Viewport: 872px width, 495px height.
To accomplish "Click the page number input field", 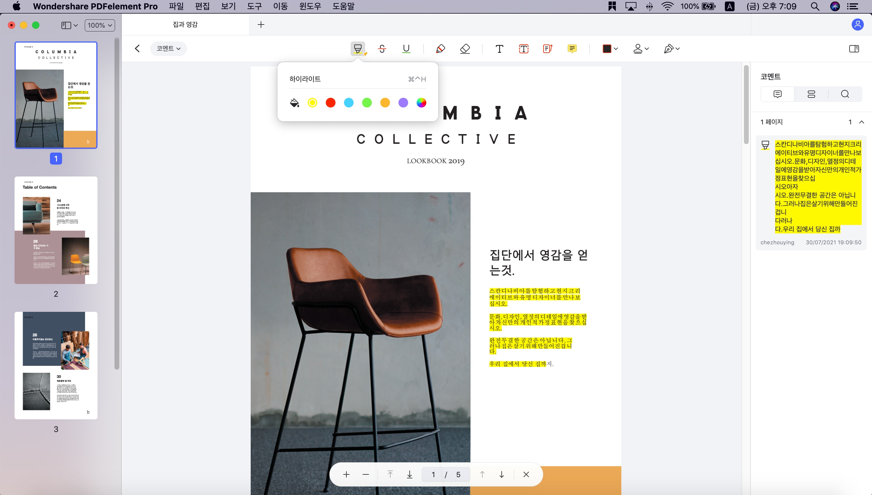I will [433, 475].
